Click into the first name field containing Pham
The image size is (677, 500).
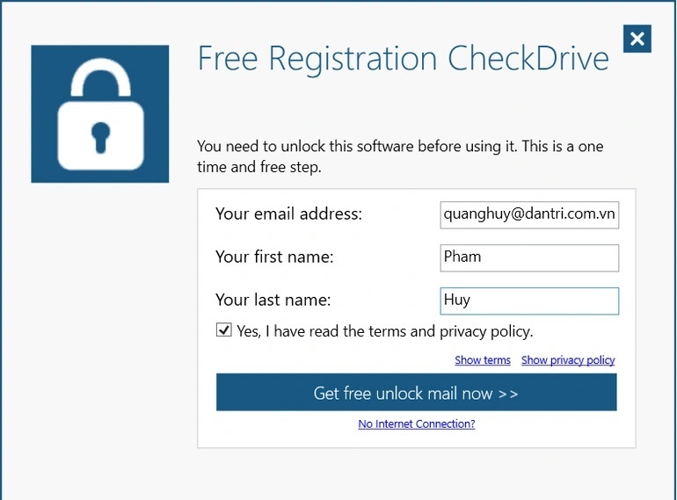(x=529, y=257)
